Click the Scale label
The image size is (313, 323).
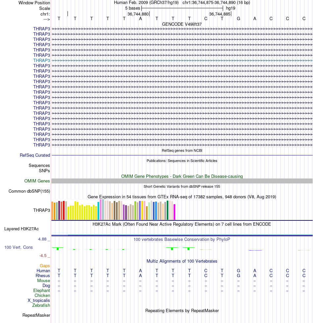tap(44, 9)
